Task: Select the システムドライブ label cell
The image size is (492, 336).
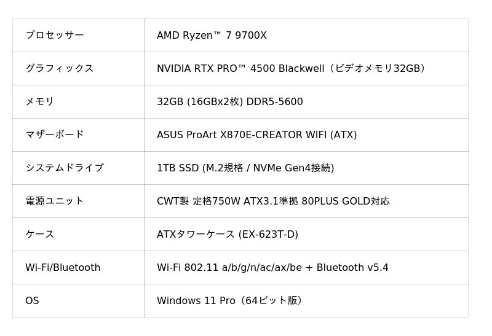Action: click(65, 168)
